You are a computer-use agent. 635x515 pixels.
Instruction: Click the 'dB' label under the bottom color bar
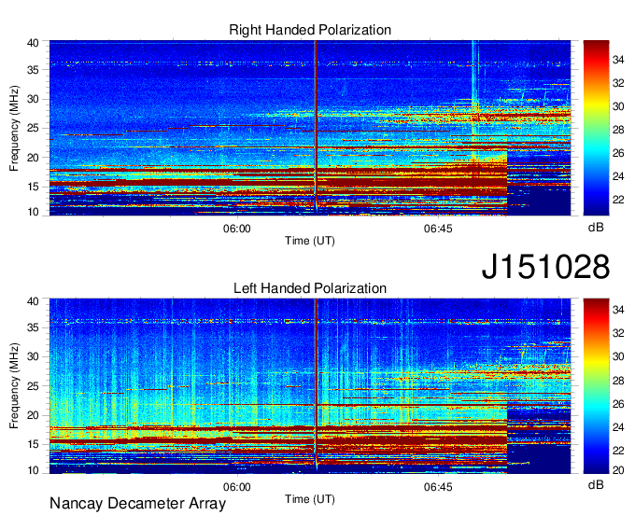tap(596, 484)
